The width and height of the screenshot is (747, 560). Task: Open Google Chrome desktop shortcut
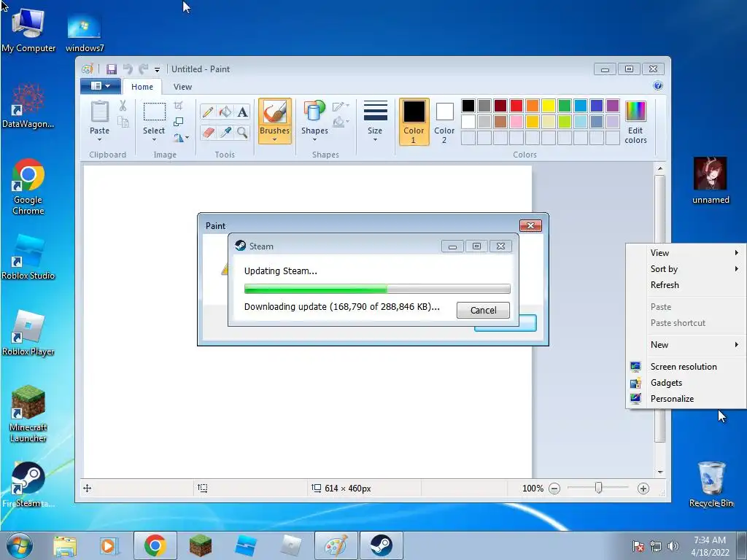tap(28, 187)
